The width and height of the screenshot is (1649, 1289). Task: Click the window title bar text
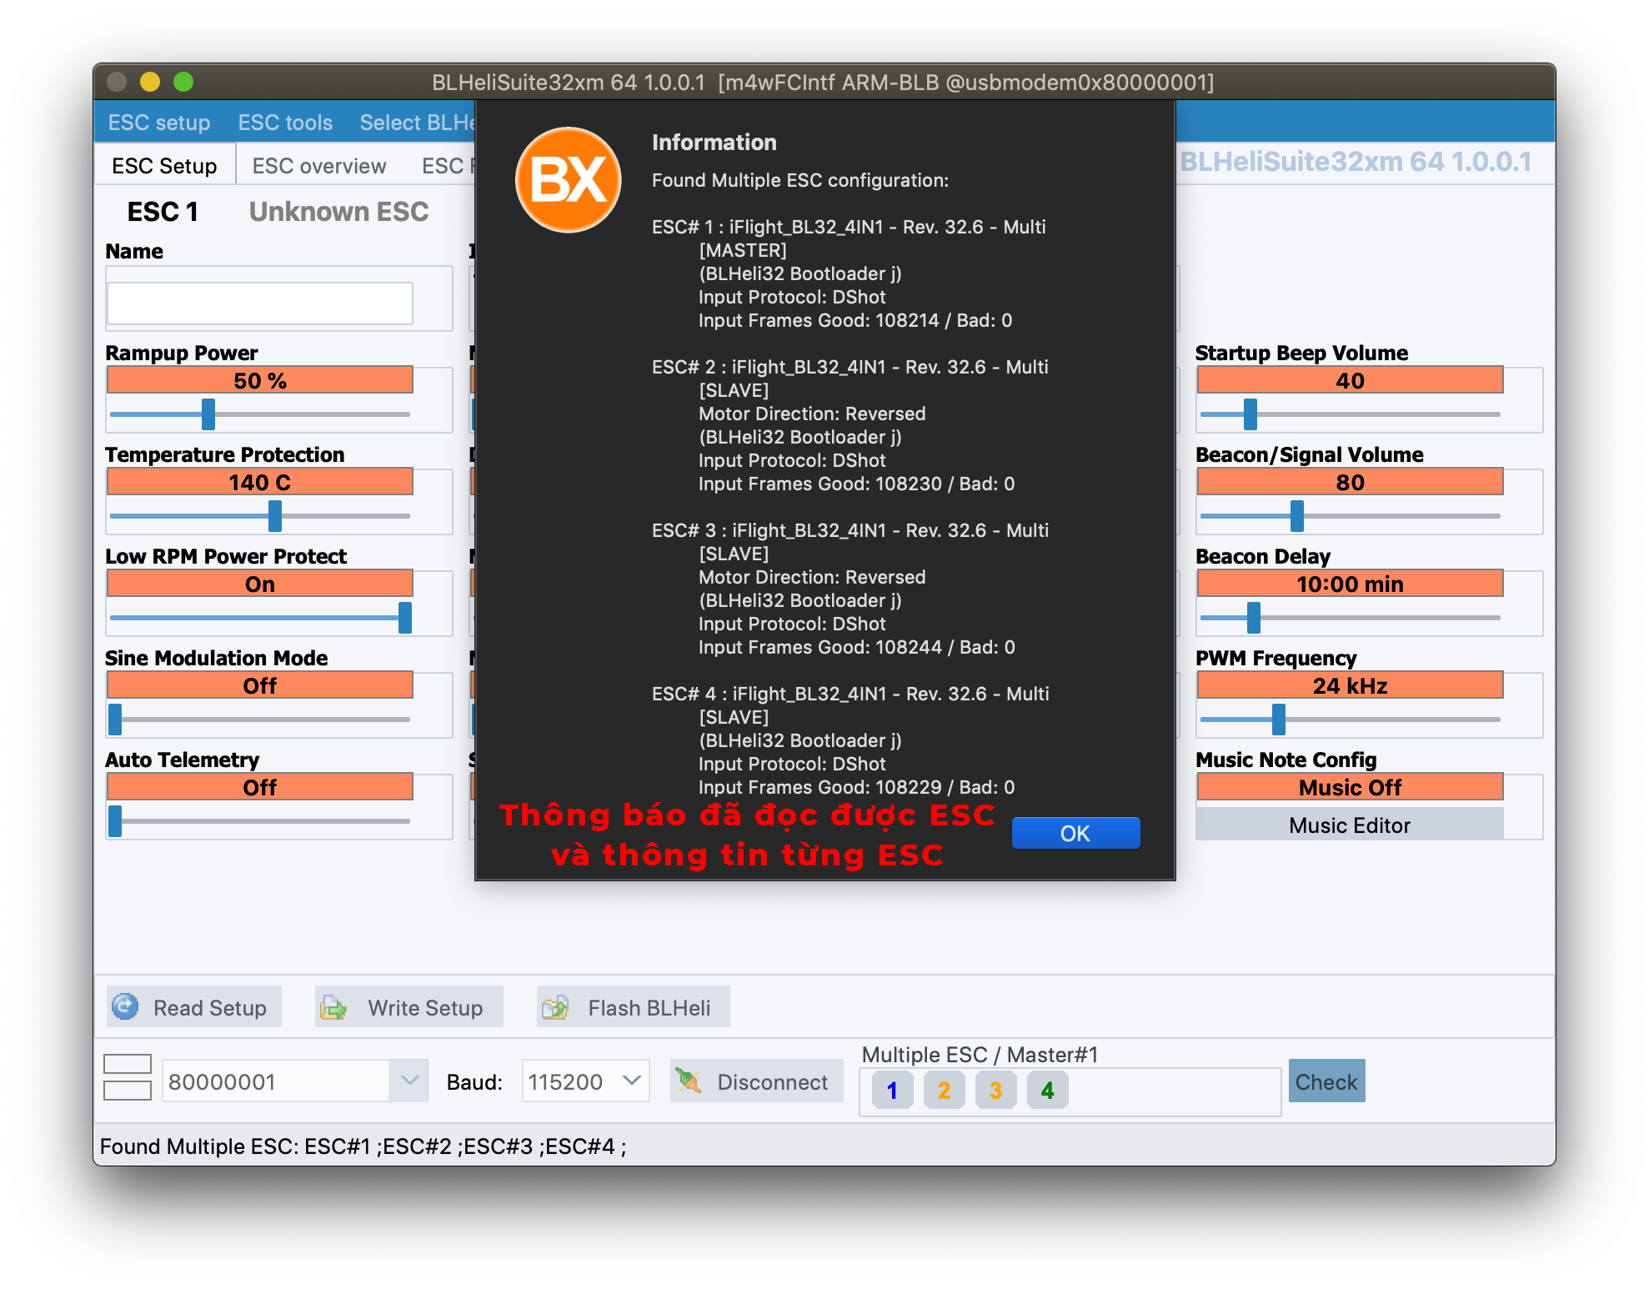point(823,82)
